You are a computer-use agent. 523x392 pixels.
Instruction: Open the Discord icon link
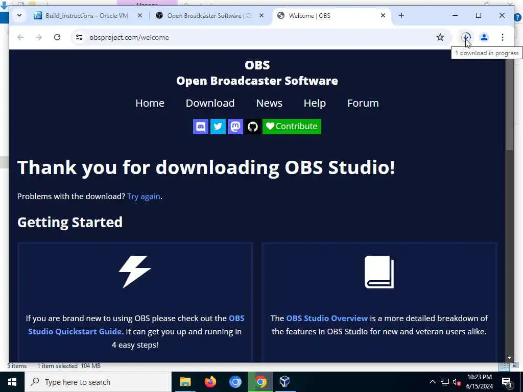[x=200, y=127]
